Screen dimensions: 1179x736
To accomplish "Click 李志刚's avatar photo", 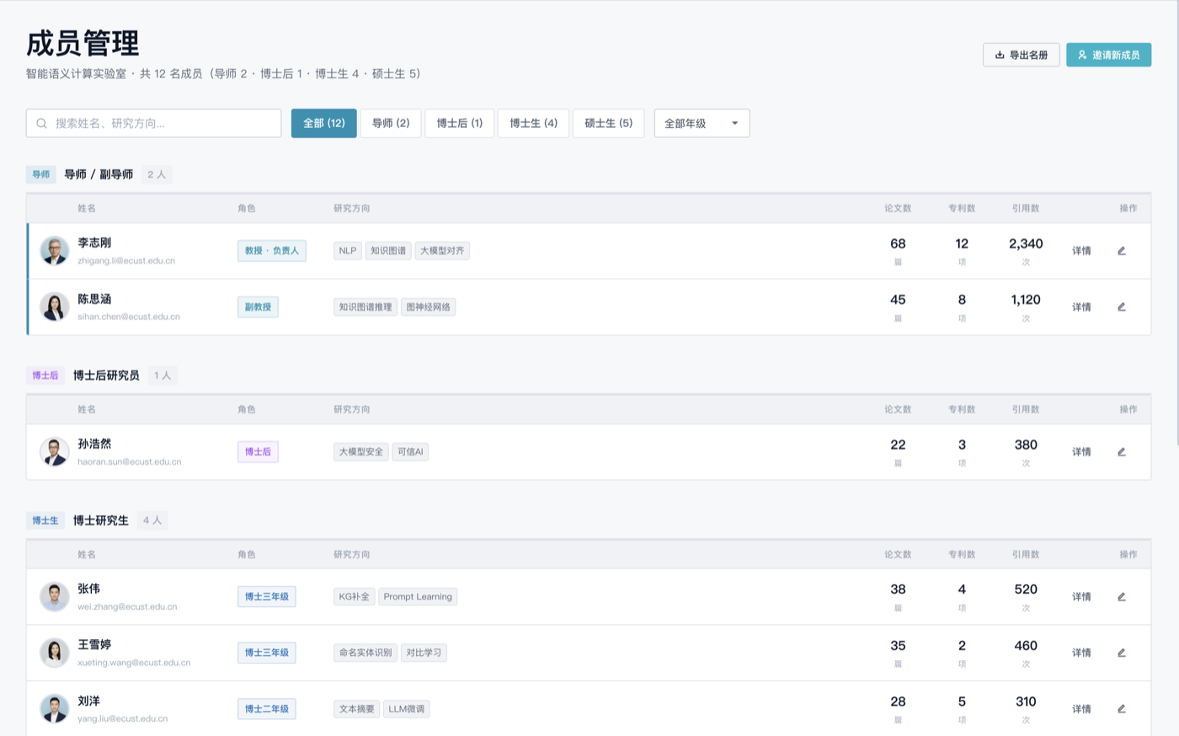I will [x=55, y=251].
